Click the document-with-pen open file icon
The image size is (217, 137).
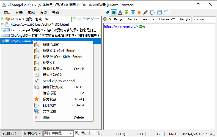[153, 12]
